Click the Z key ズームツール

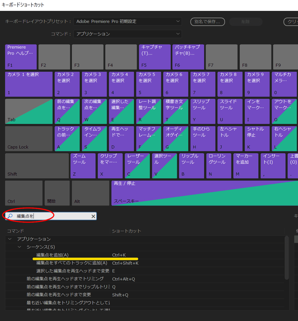(x=83, y=166)
